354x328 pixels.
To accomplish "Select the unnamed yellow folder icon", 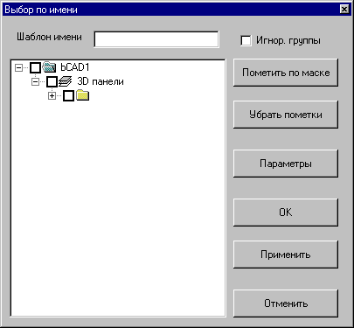I will 83,95.
